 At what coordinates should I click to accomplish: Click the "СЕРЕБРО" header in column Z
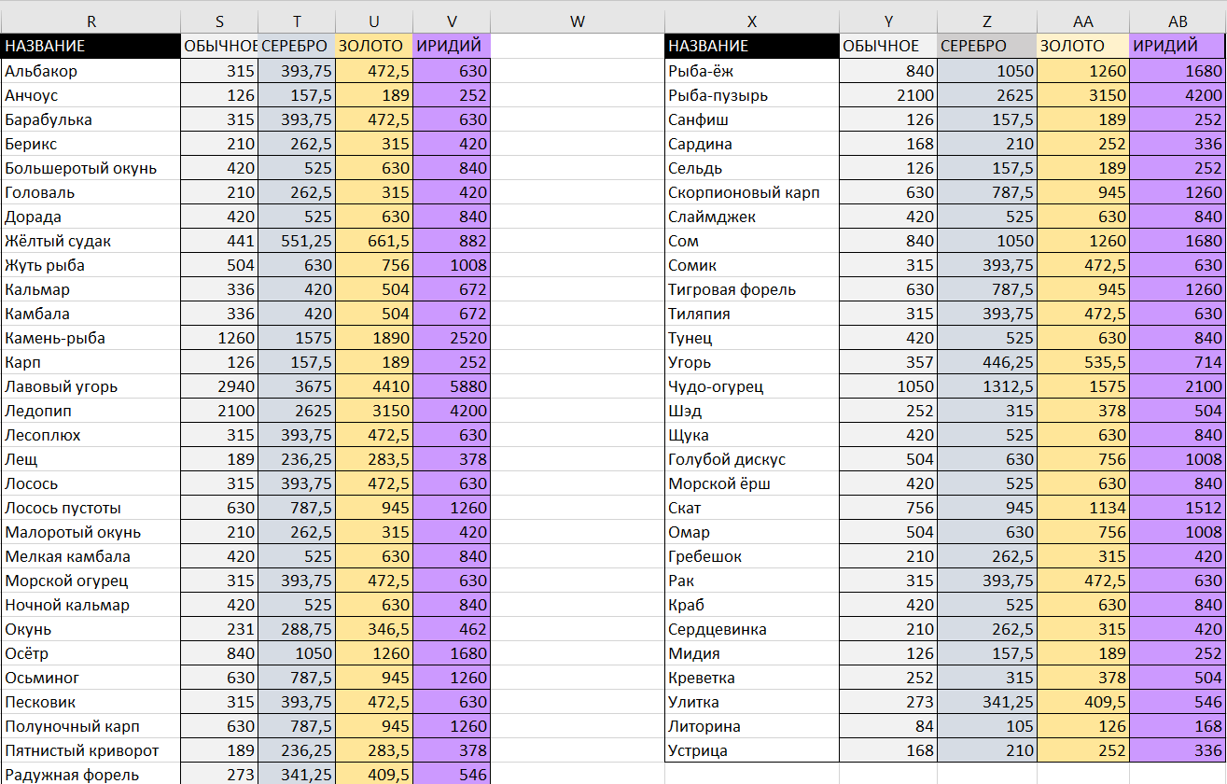pyautogui.click(x=987, y=47)
